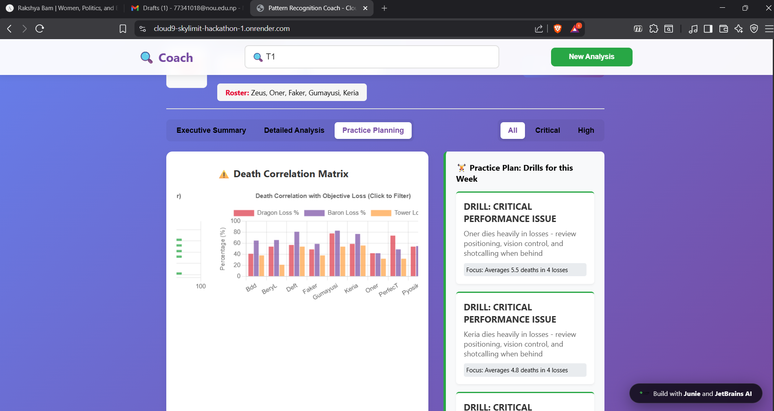774x411 pixels.
Task: Click the weightlifter icon beside Practice Plan
Action: point(461,168)
